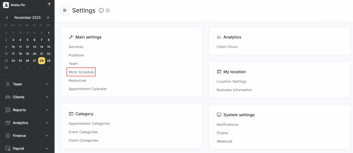This screenshot has width=353, height=153.
Task: Select November 28 in the calendar
Action: click(41, 61)
